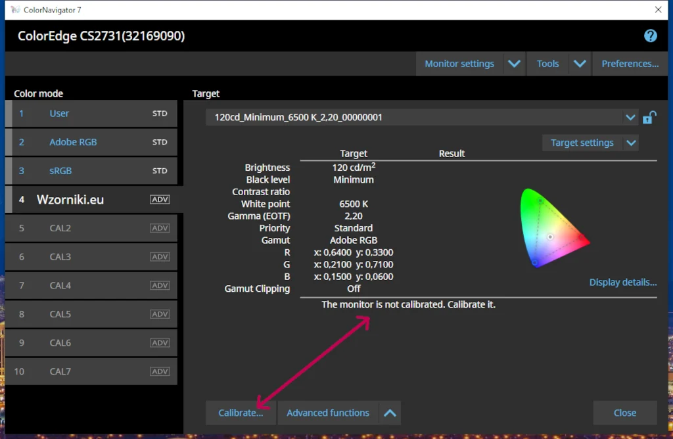Start calibration with the Calibrate button

[241, 413]
